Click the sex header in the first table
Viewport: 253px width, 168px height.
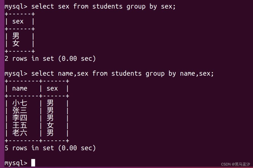pos(18,22)
